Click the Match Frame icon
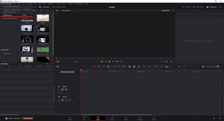The height and width of the screenshot is (121, 224). pyautogui.click(x=162, y=61)
